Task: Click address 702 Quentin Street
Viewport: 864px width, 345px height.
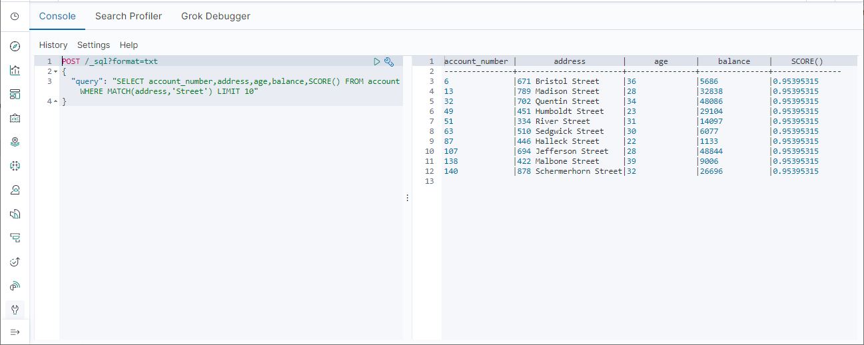Action: (x=558, y=101)
